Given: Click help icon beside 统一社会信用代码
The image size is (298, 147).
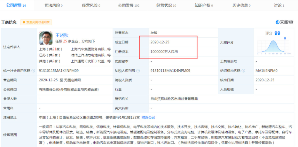Looking at the screenshot, I should click(x=33, y=71).
